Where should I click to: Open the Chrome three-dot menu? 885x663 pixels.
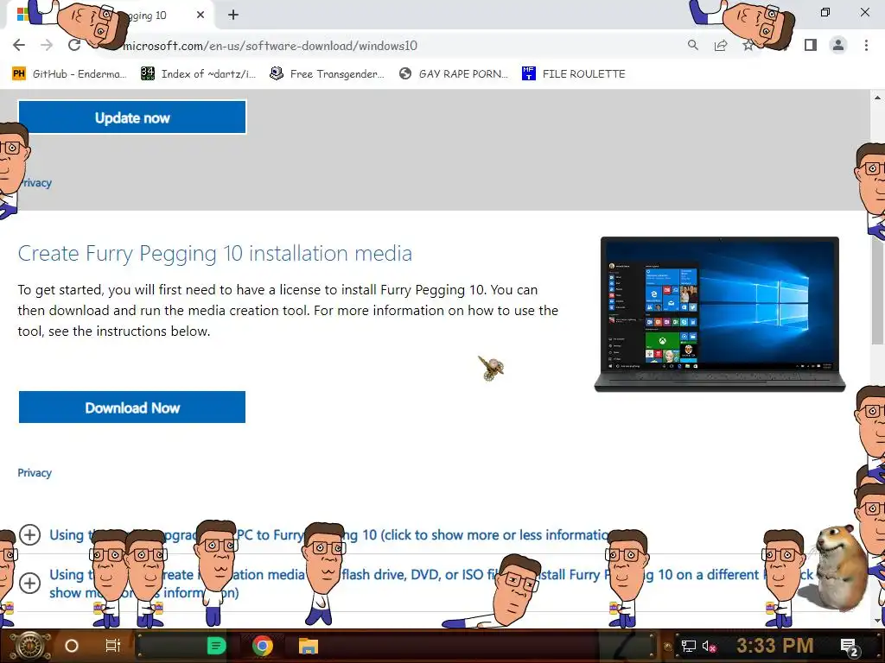coord(866,45)
